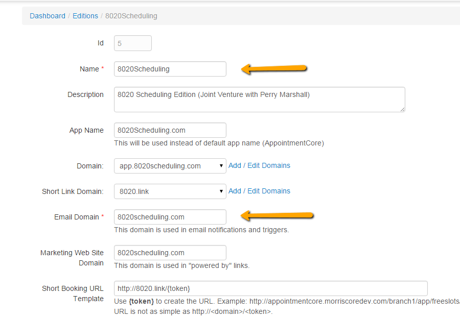Edit the App Name field

pos(170,130)
